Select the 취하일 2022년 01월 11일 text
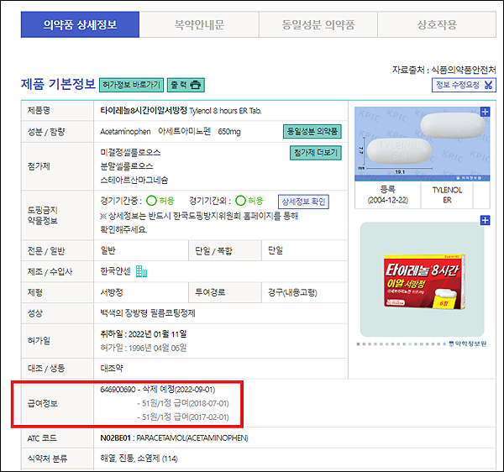This screenshot has width=504, height=472. (x=144, y=334)
